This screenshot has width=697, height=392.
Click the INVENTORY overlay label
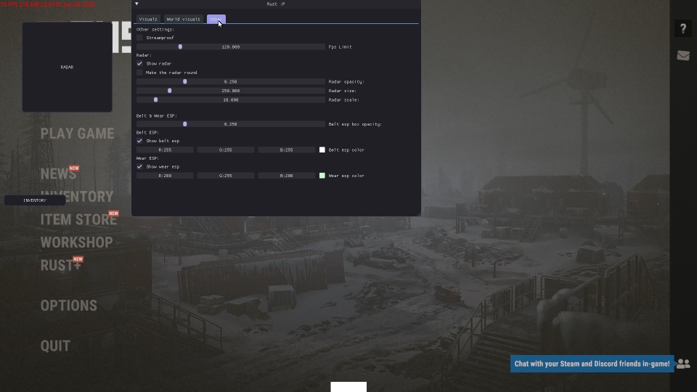(x=35, y=200)
